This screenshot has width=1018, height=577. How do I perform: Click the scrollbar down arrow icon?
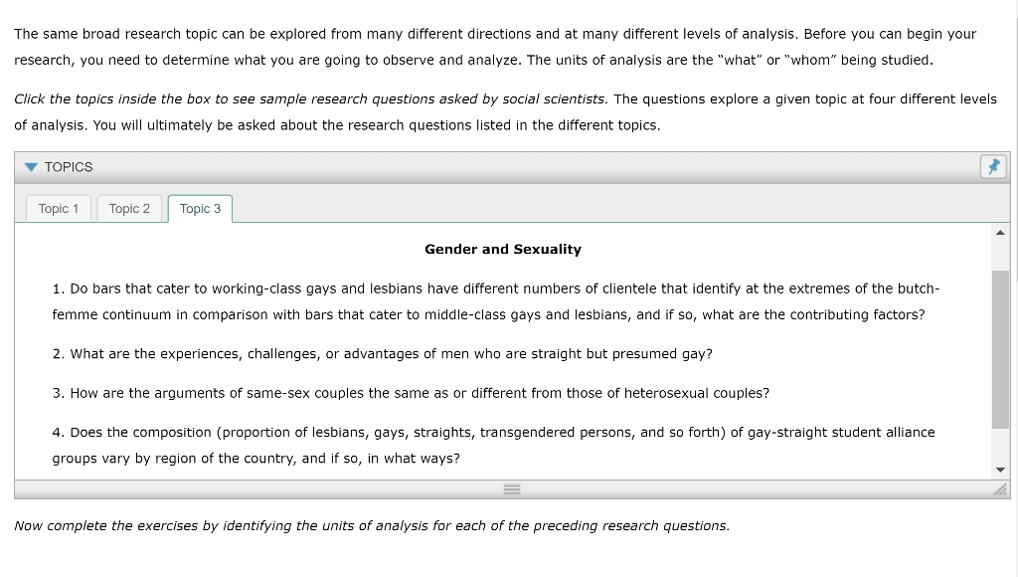coord(1001,469)
